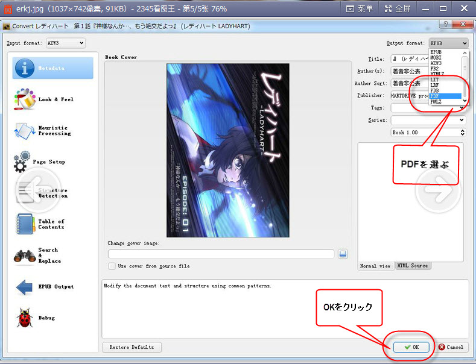Screen dimensions: 476x364
Task: Click the OK button
Action: tap(411, 347)
